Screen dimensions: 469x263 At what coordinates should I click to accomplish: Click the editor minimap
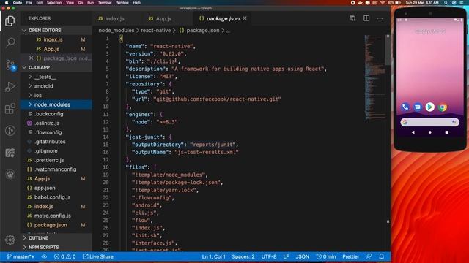pos(374,77)
